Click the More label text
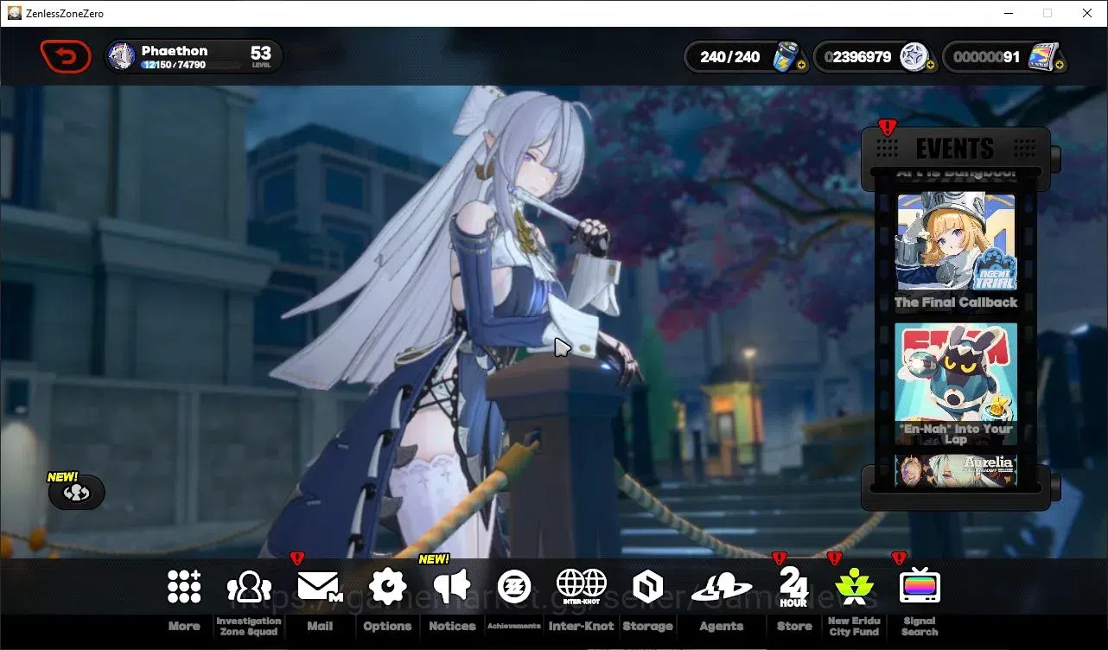Screen dimensions: 1108x650 (184, 626)
